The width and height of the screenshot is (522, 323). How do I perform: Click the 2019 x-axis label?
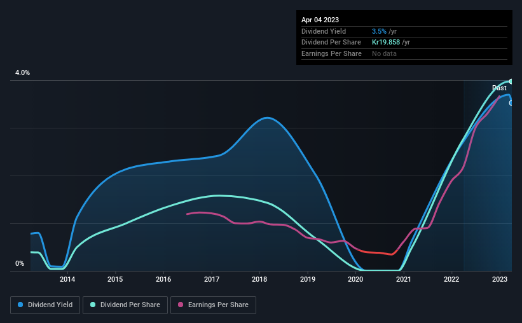308,279
